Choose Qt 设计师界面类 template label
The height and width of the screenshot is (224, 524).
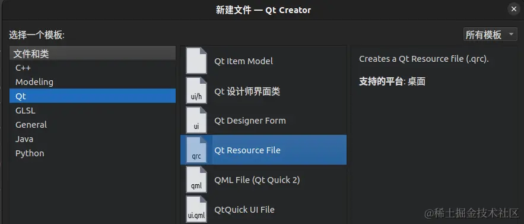(x=247, y=91)
